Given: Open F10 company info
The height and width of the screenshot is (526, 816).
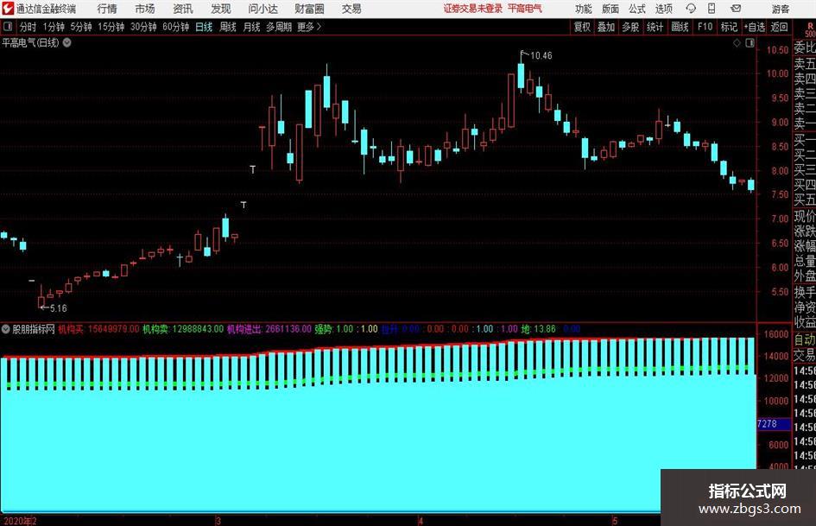Looking at the screenshot, I should 705,27.
